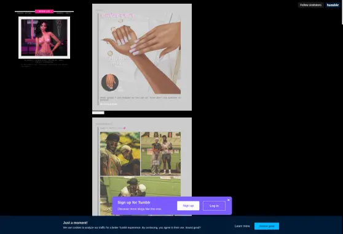Click the Follow simlators button
The width and height of the screenshot is (343, 234).
coord(310,5)
